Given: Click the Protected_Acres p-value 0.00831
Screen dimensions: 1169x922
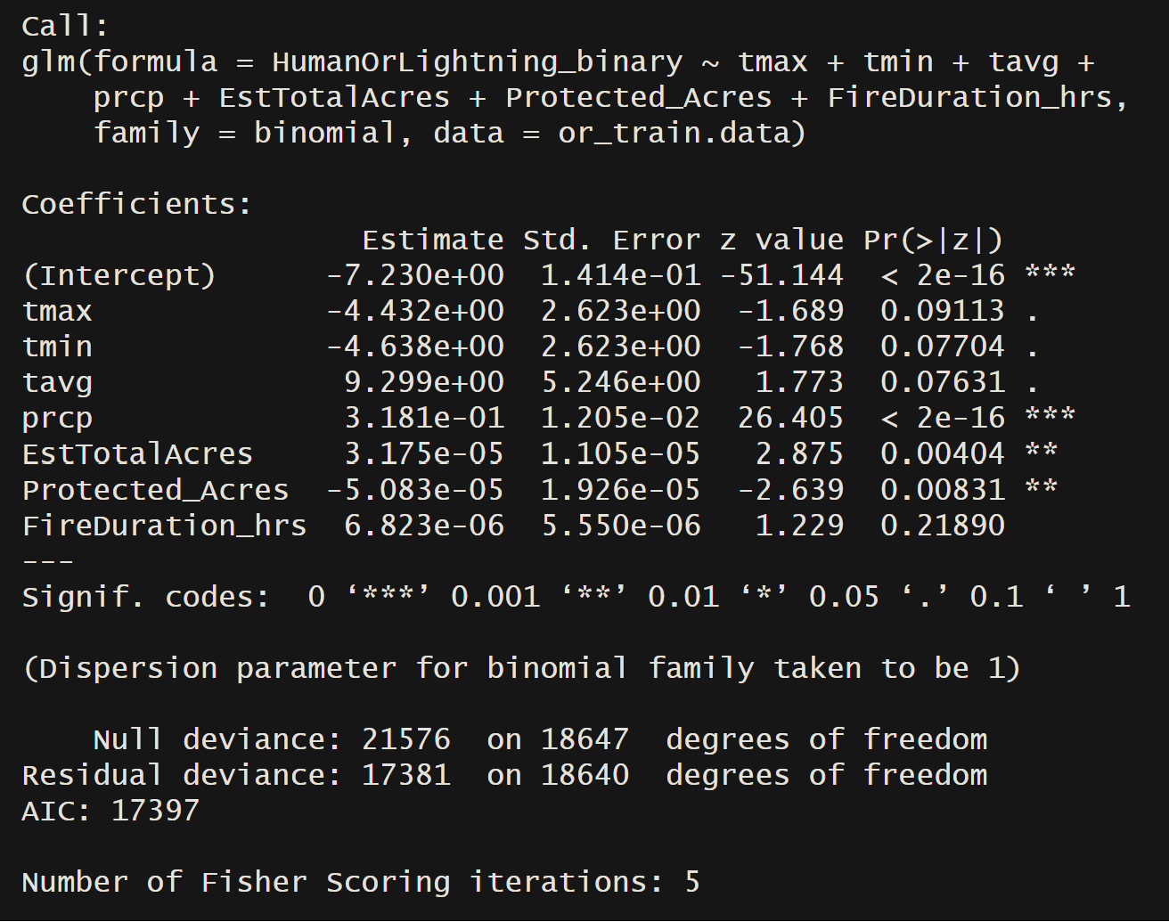Looking at the screenshot, I should [942, 489].
